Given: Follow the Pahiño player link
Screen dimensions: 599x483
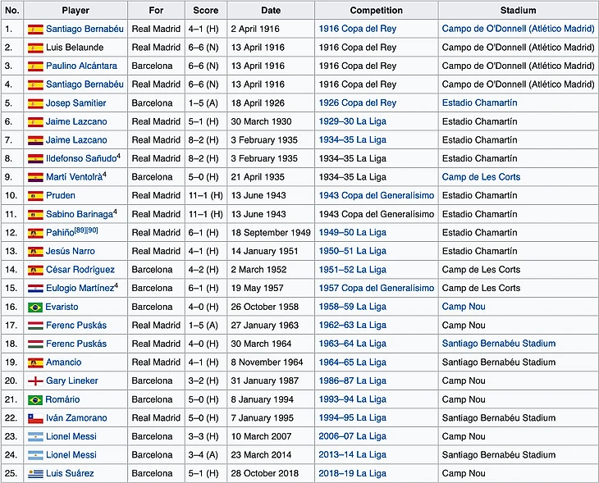Looking at the screenshot, I should tap(60, 233).
